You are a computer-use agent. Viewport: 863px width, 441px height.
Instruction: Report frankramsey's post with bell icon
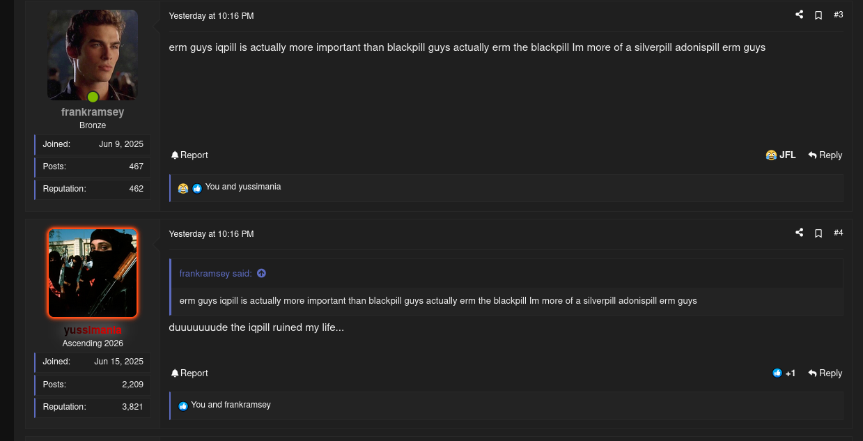[x=189, y=155]
